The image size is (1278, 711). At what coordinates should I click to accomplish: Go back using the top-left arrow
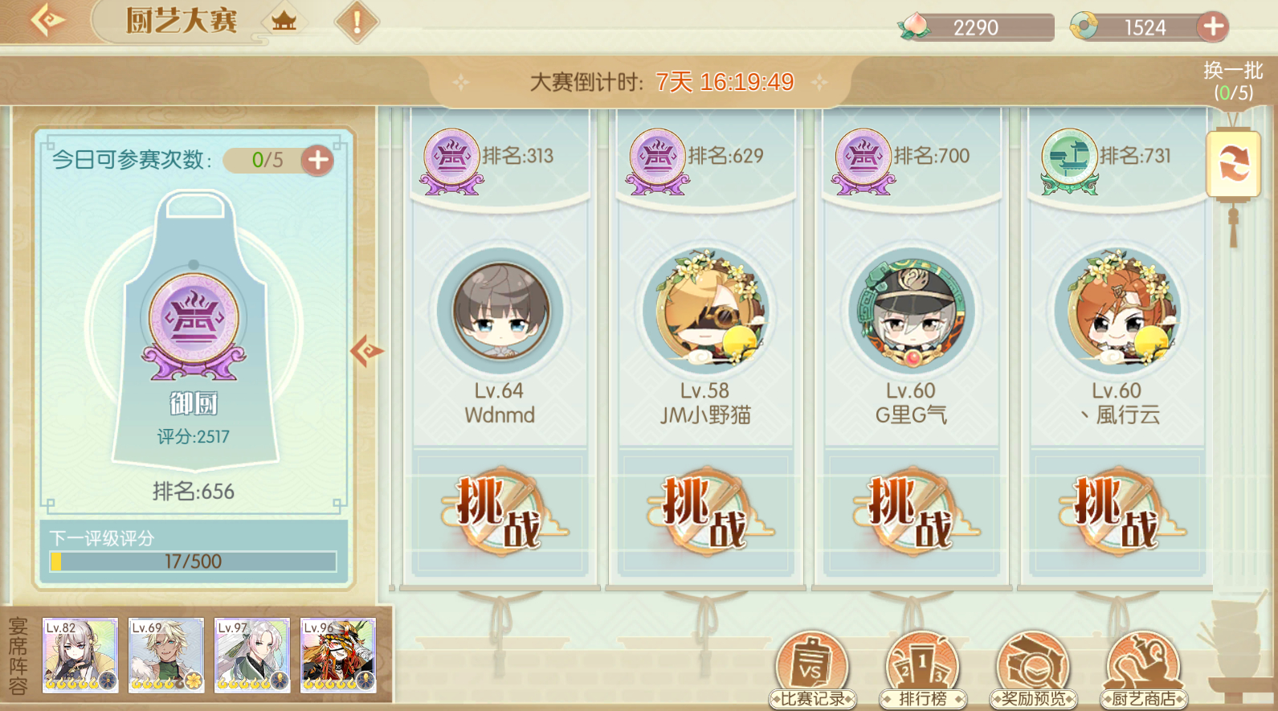47,20
